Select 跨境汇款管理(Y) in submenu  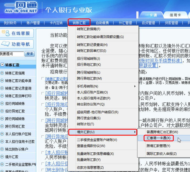coord(158,146)
